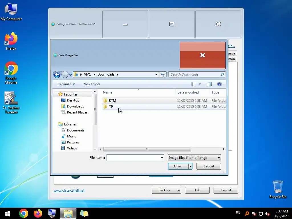The image size is (292, 219).
Task: Select the RTM folder
Action: click(164, 101)
